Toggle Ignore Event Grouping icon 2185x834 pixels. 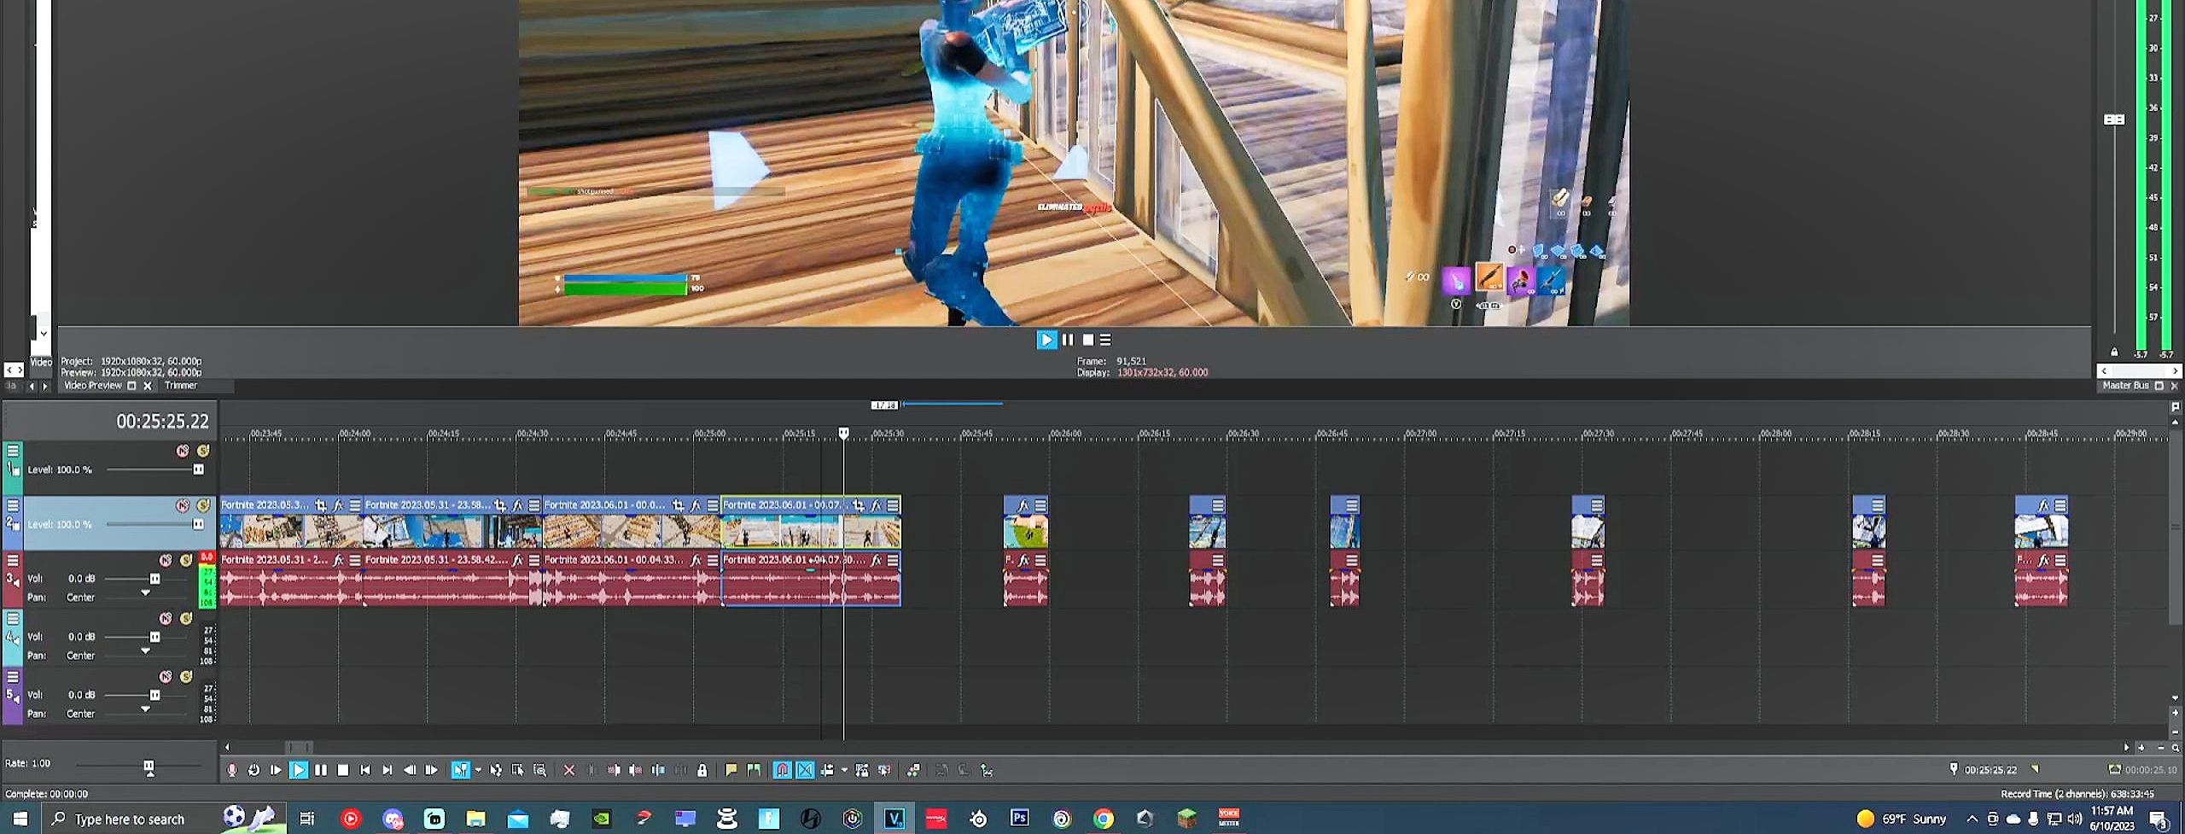coord(884,770)
